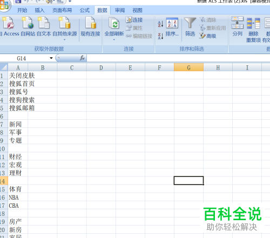The image size is (270, 238).
Task: Switch to the 开始 tab
Action: pos(22,10)
